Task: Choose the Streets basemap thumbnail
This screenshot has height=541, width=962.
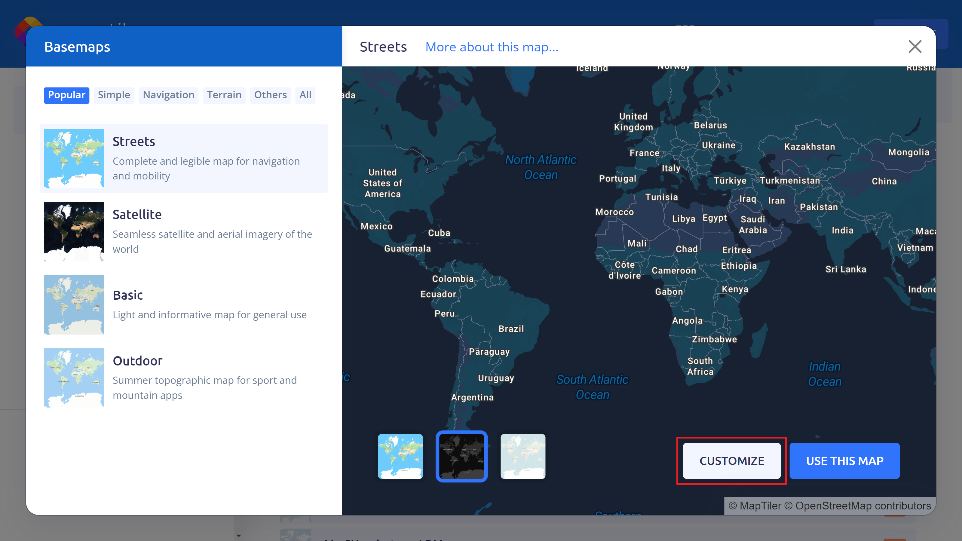Action: [74, 158]
